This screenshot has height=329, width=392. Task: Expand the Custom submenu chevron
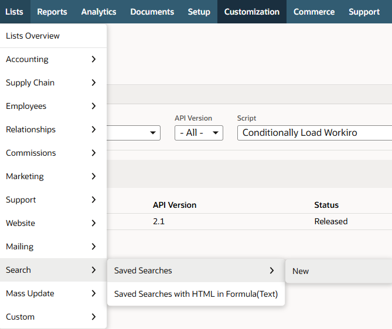tap(94, 317)
